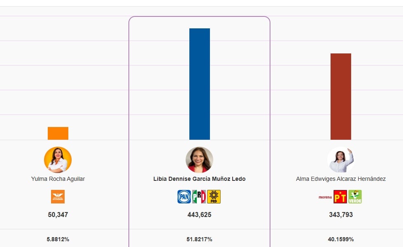Image resolution: width=403 pixels, height=247 pixels.
Task: Click the morena party logo
Action: click(x=325, y=197)
